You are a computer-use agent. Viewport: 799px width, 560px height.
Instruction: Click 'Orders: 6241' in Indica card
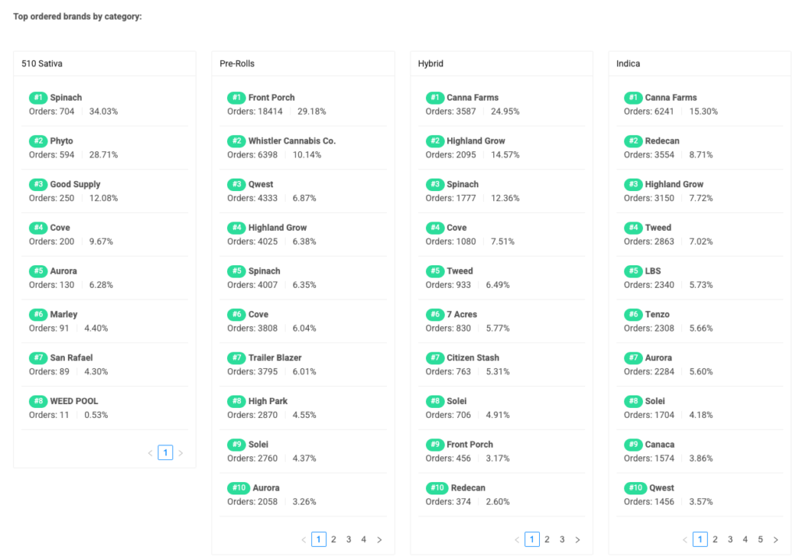648,111
